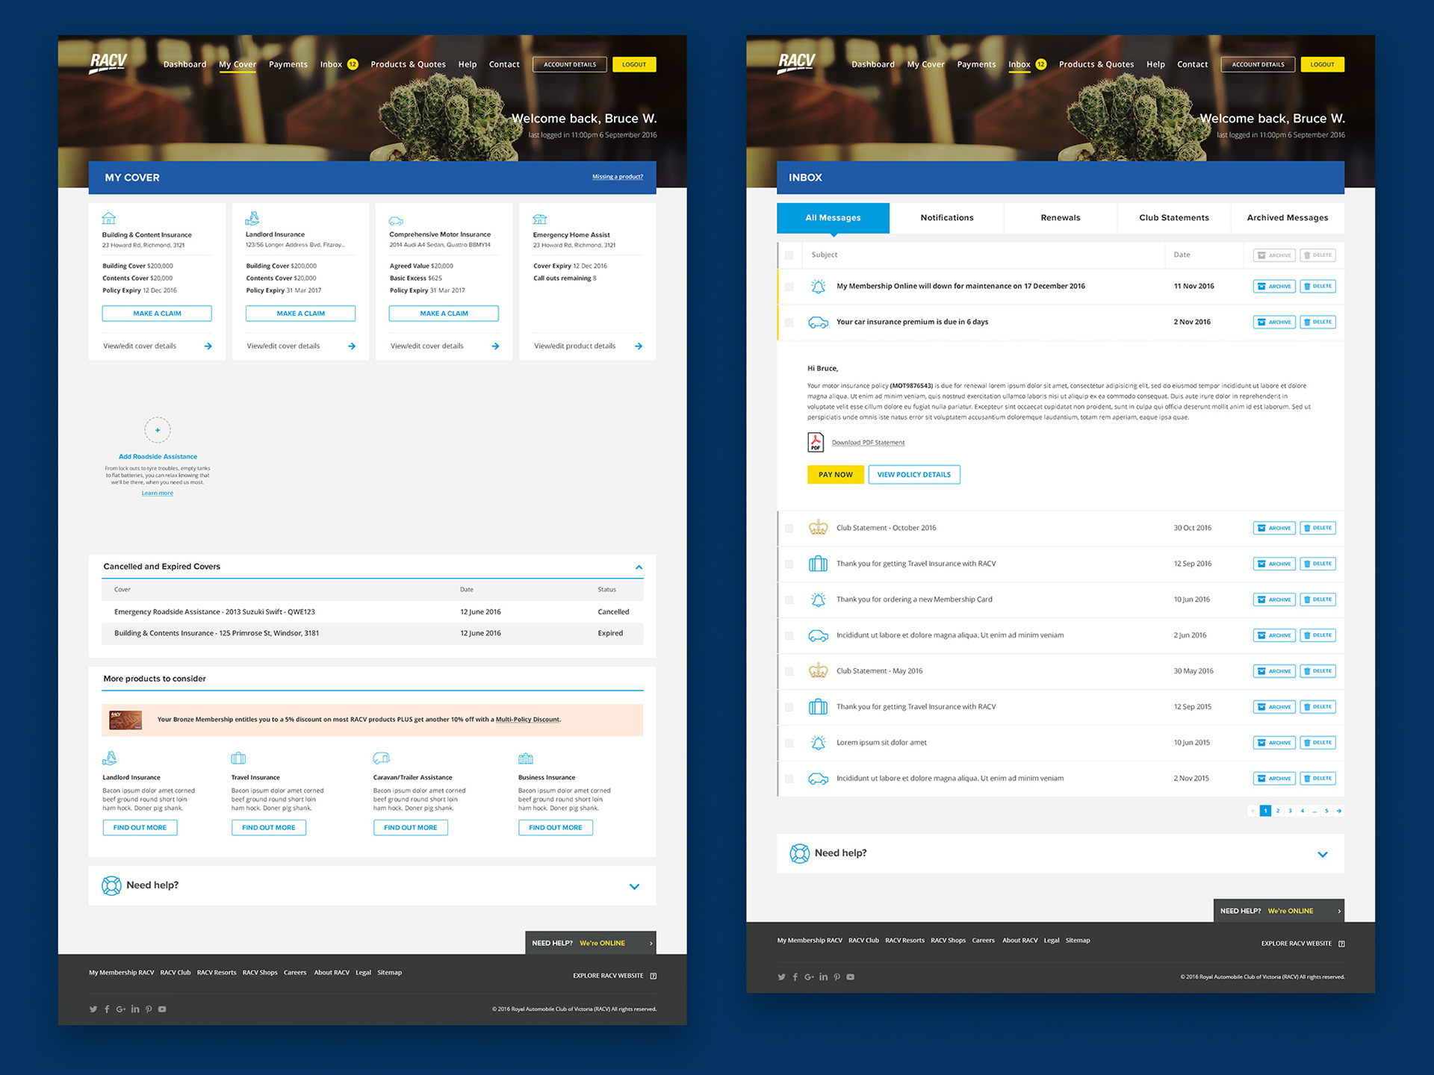Screen dimensions: 1434x1075
Task: Check the Club Statement - May 2016 checkbox
Action: click(x=789, y=672)
